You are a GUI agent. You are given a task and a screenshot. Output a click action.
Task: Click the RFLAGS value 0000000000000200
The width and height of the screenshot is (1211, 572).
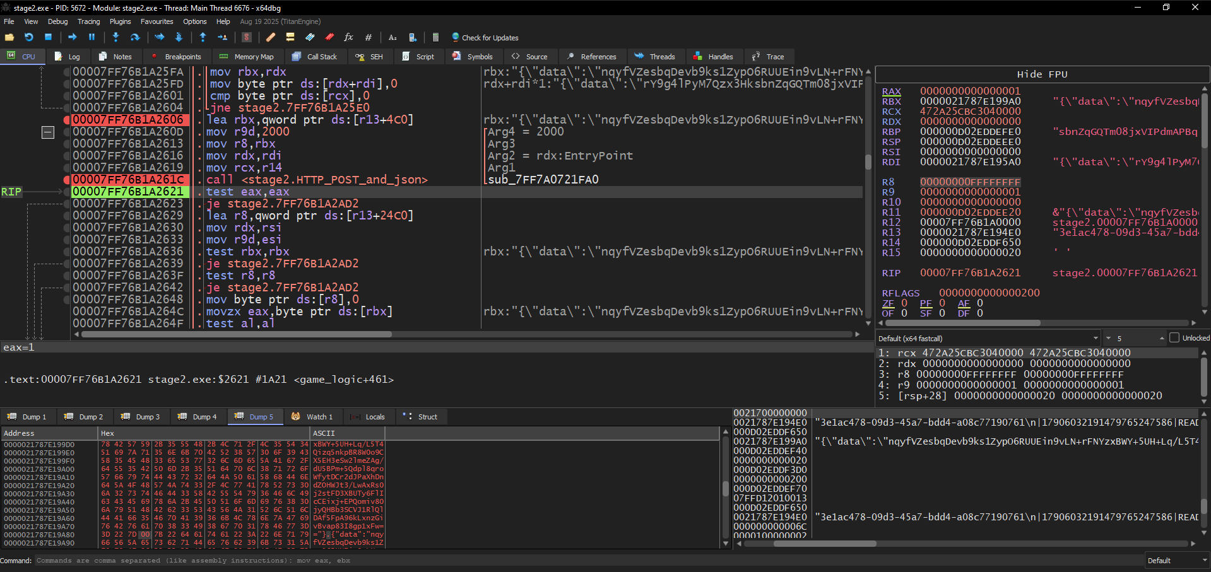pyautogui.click(x=989, y=293)
